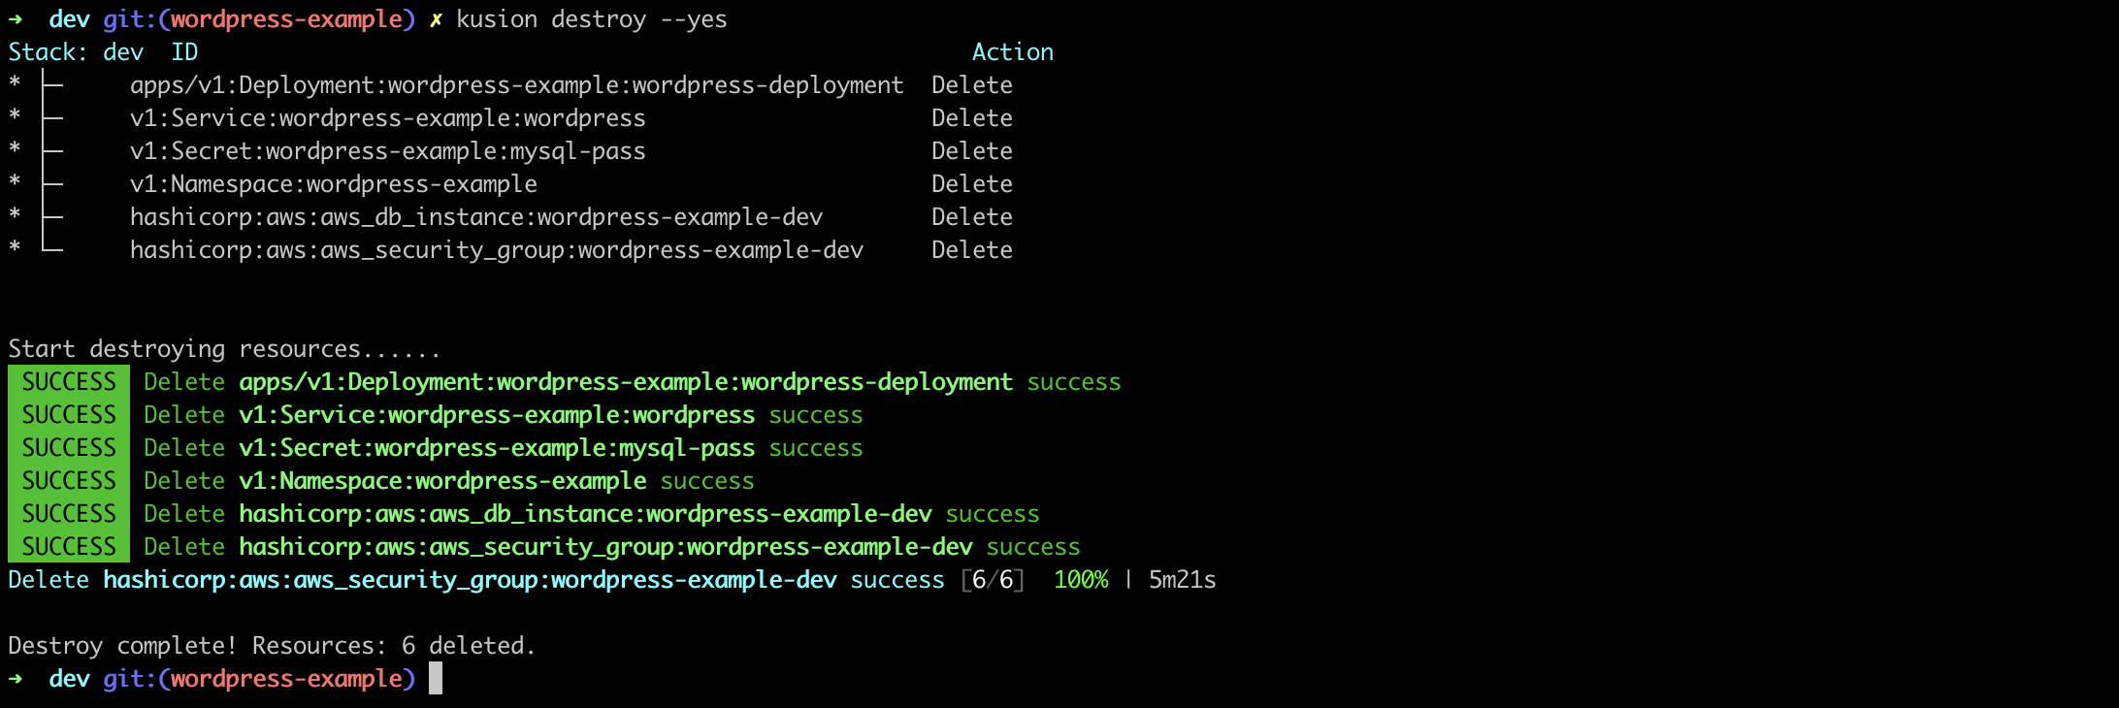Screen dimensions: 2119x708
Task: Click the tree branch connector beside the aws_db_instance row
Action: click(x=52, y=216)
